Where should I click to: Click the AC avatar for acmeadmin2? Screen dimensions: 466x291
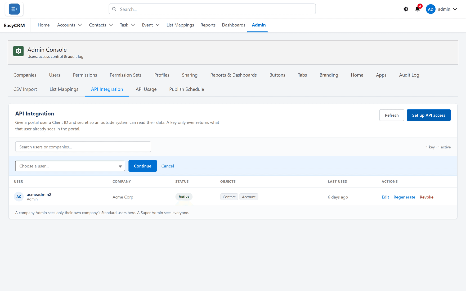point(19,197)
